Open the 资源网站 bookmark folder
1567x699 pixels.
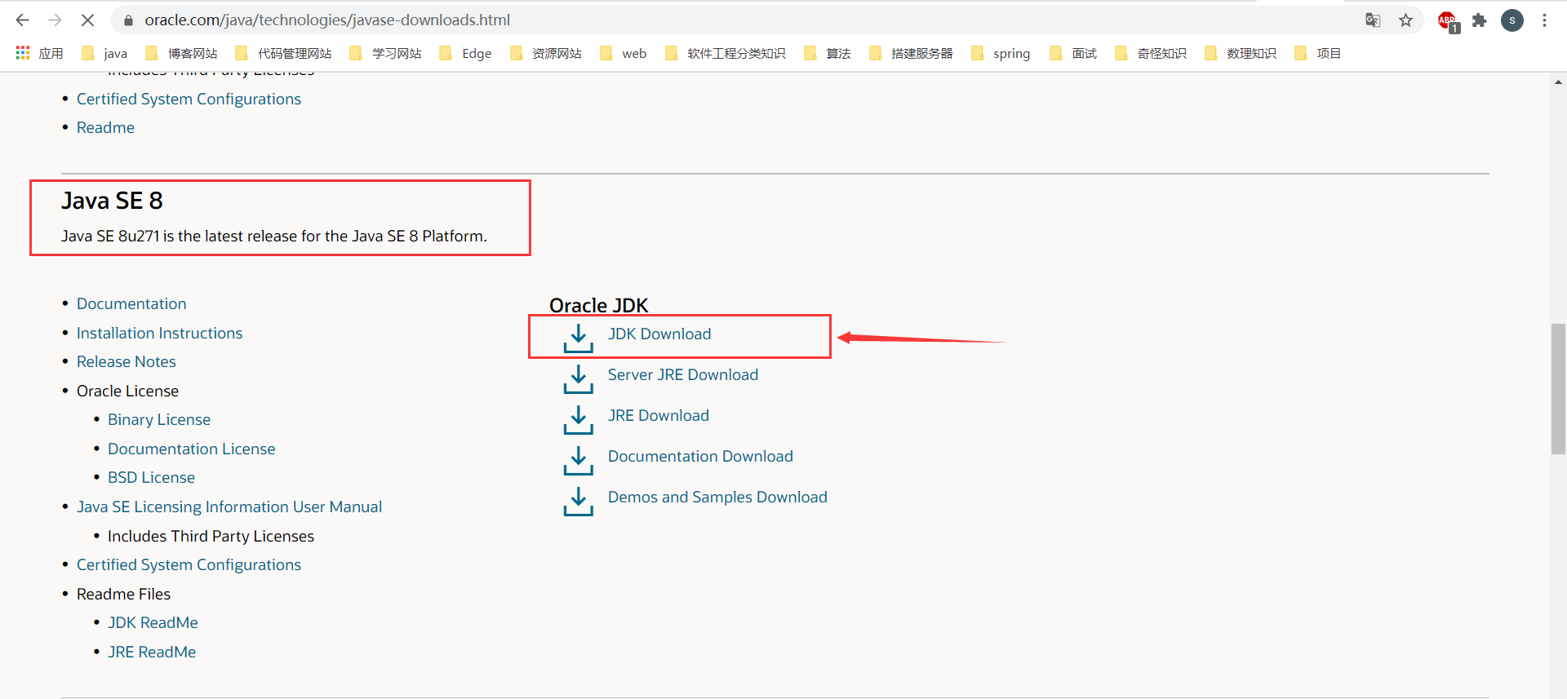point(545,53)
